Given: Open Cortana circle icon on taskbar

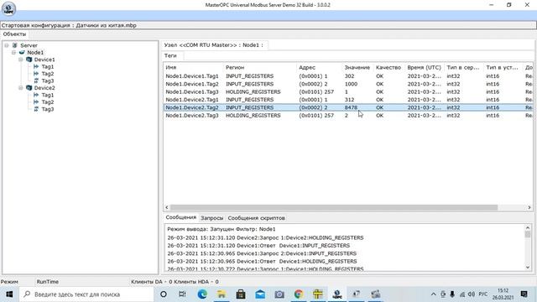Looking at the screenshot, I should tap(164, 294).
